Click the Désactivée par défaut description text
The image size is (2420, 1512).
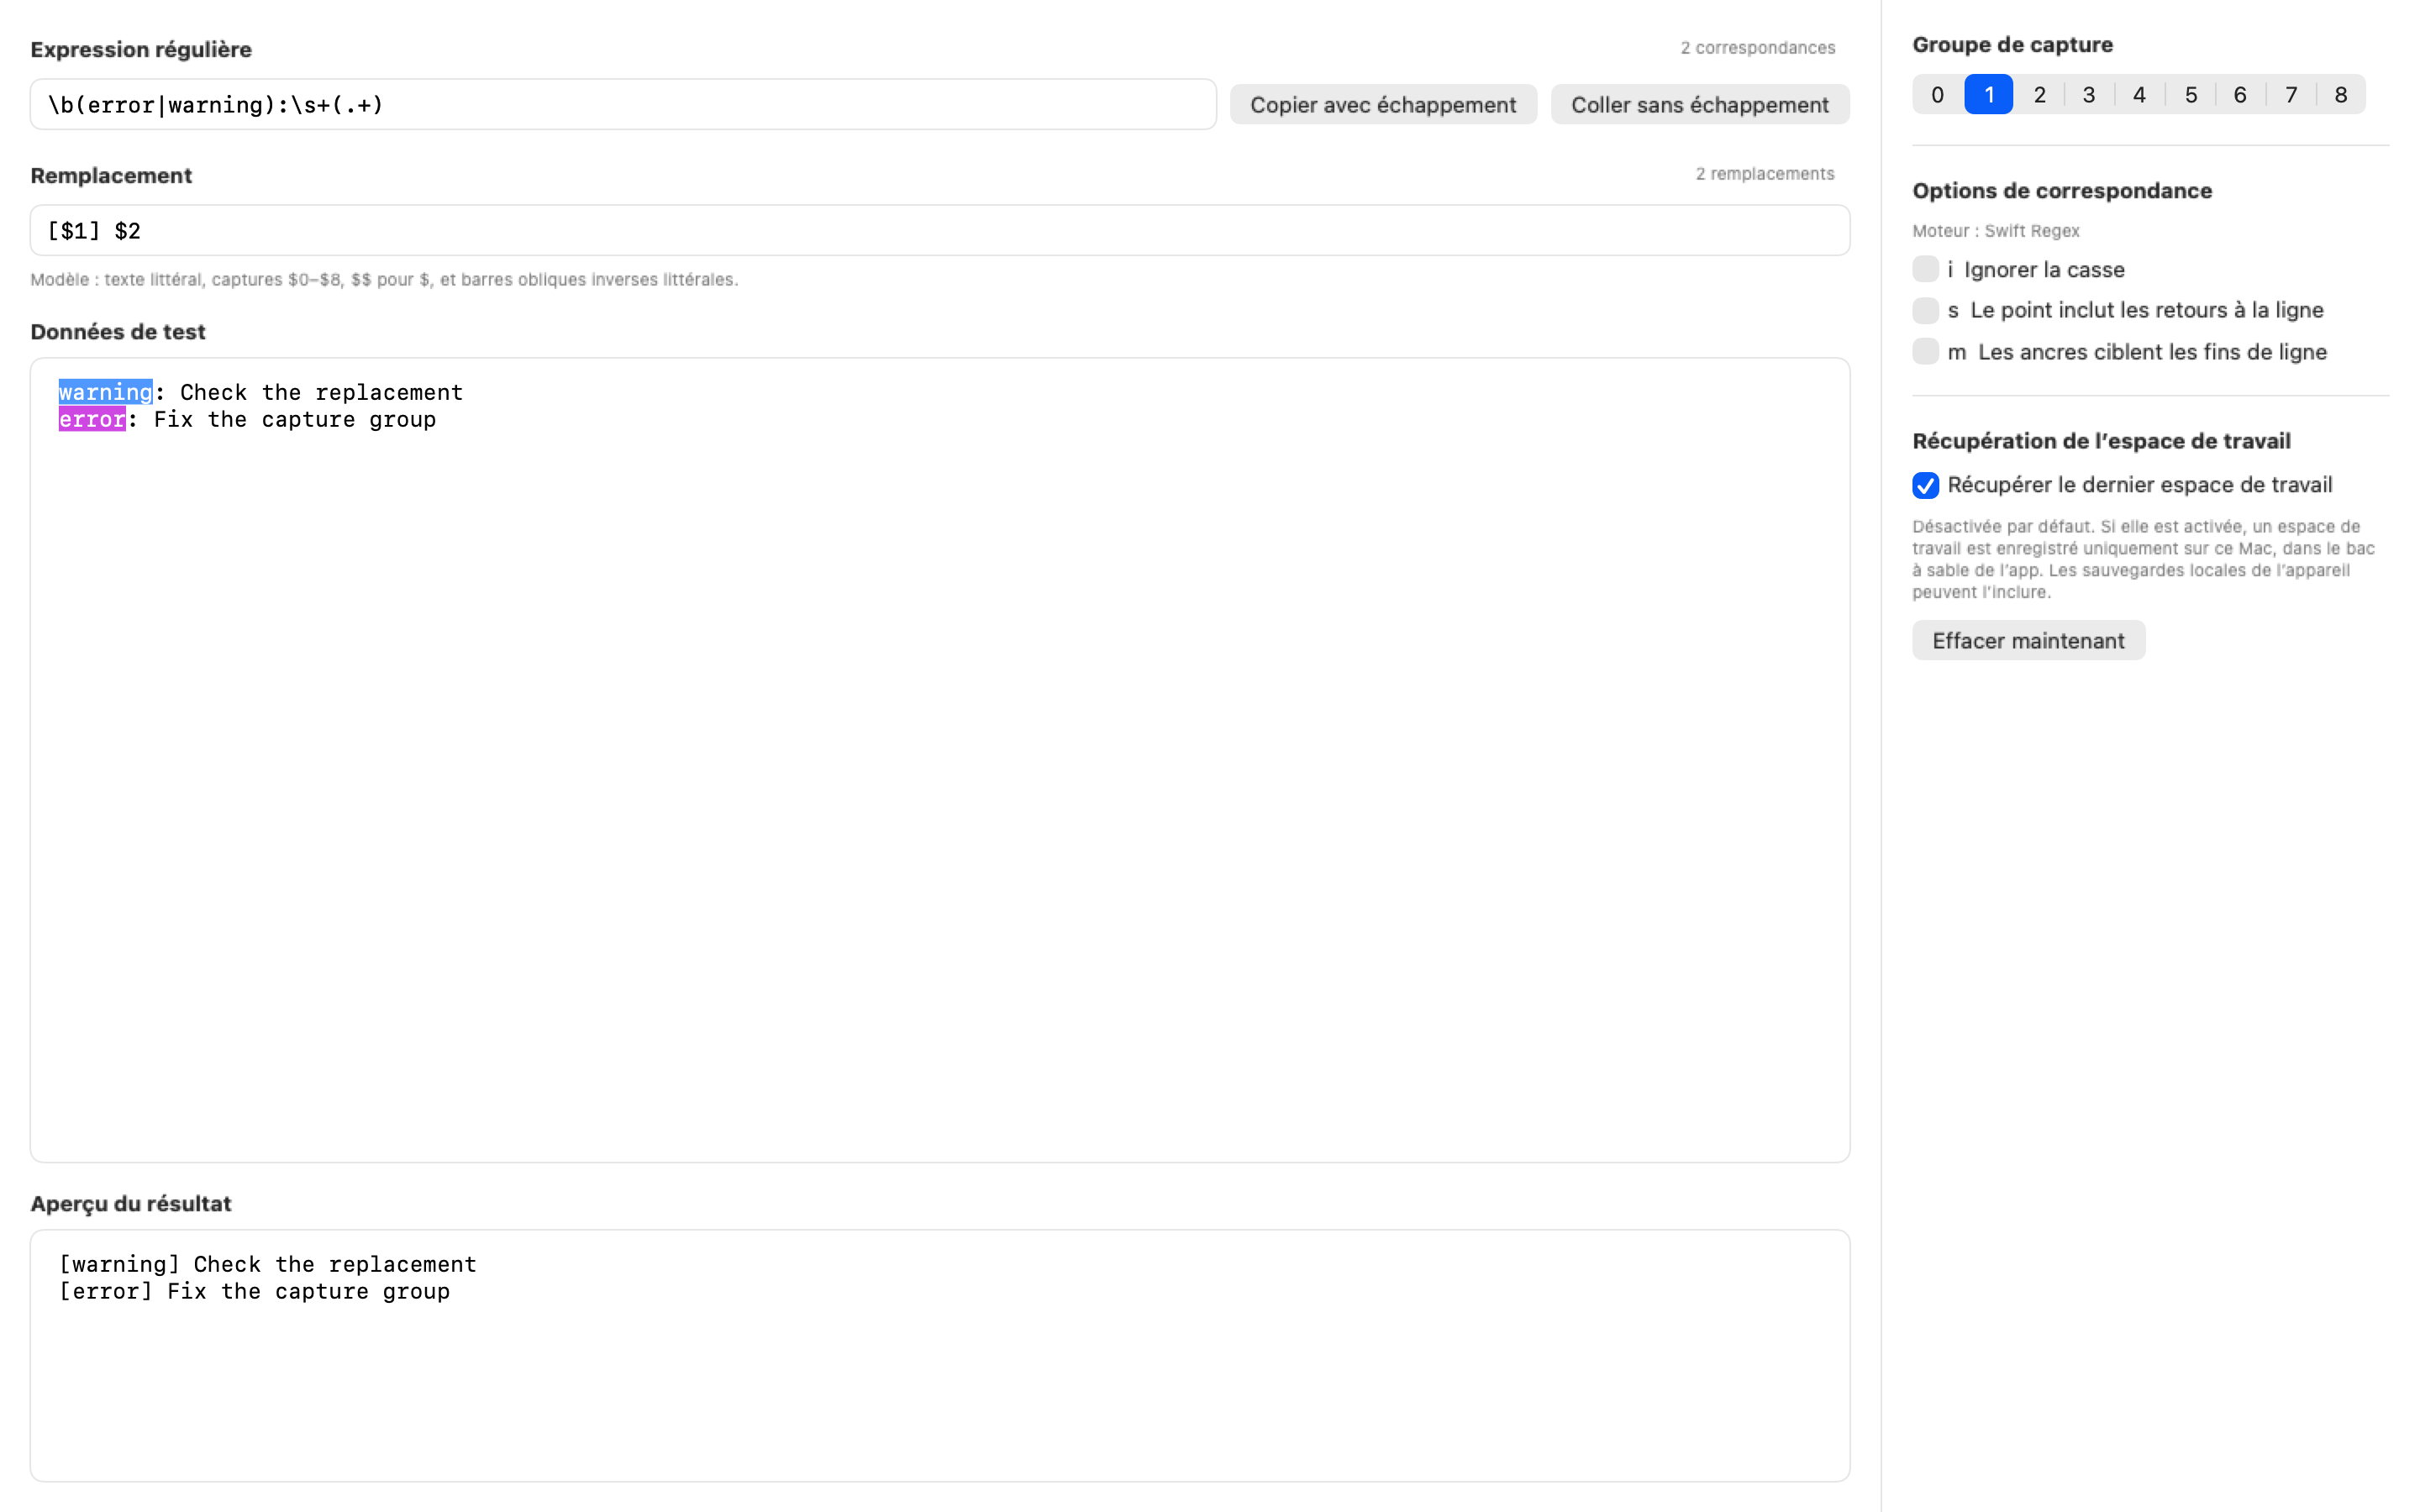click(2143, 559)
